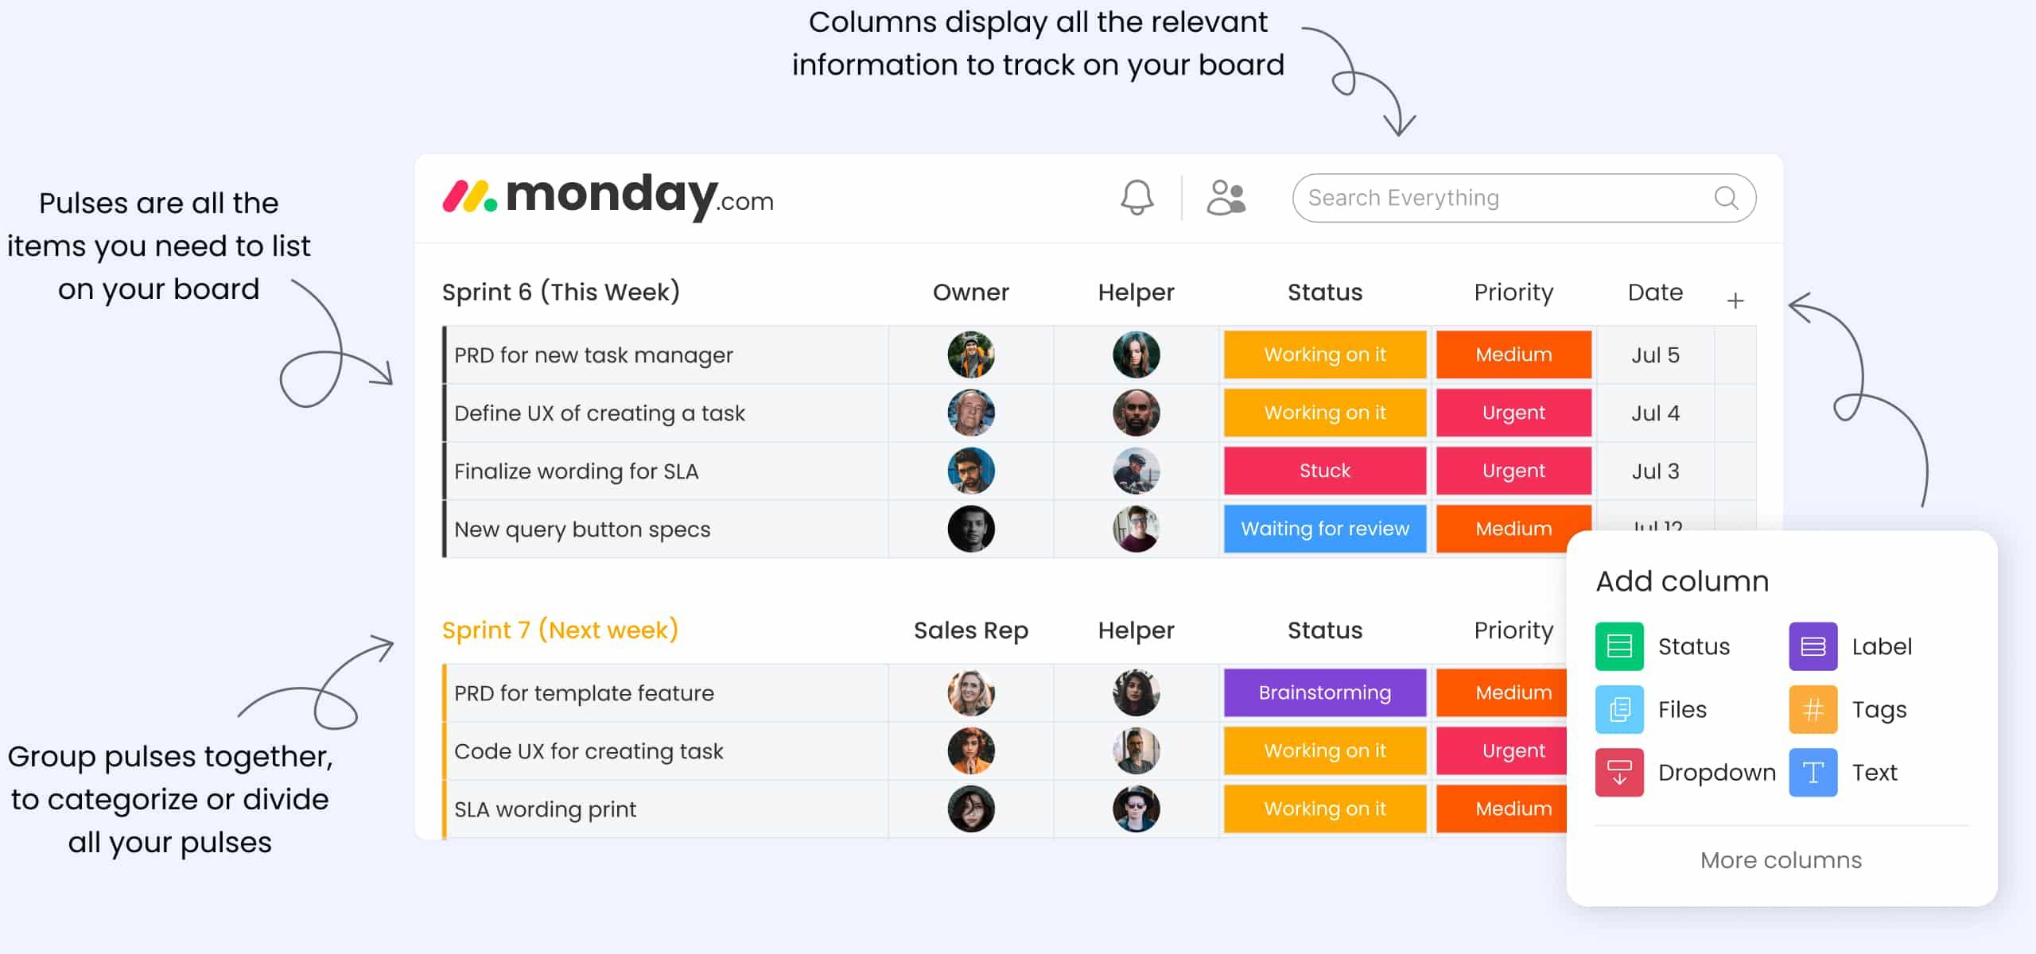
Task: Open the notifications bell icon
Action: [1137, 197]
